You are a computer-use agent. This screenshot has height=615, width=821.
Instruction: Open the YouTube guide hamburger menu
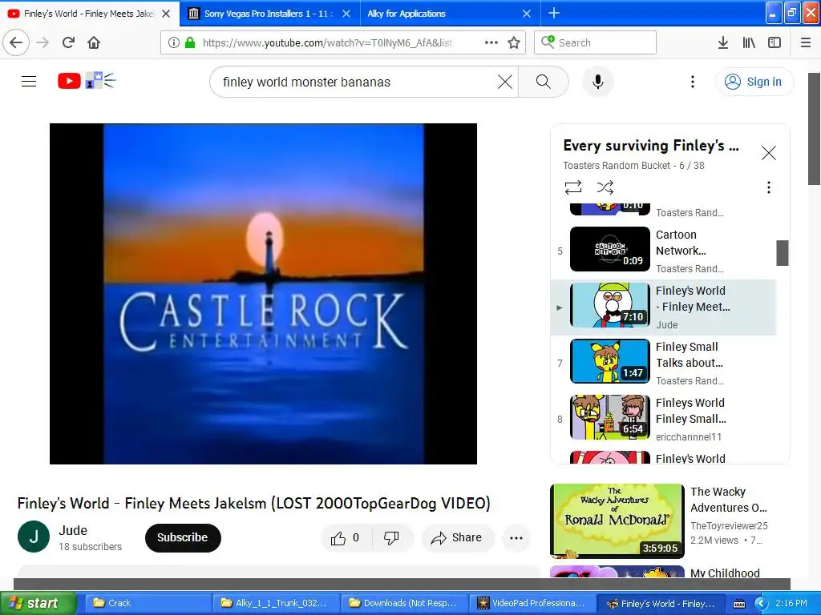tap(29, 82)
